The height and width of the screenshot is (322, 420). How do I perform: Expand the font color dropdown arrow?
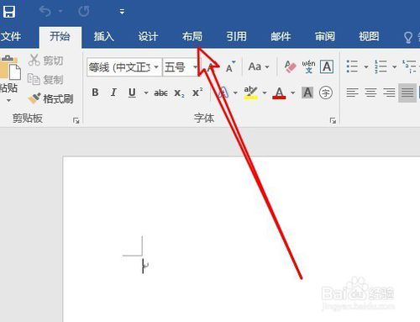(293, 92)
